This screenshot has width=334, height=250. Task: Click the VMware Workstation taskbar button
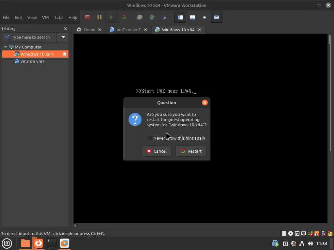[64, 243]
